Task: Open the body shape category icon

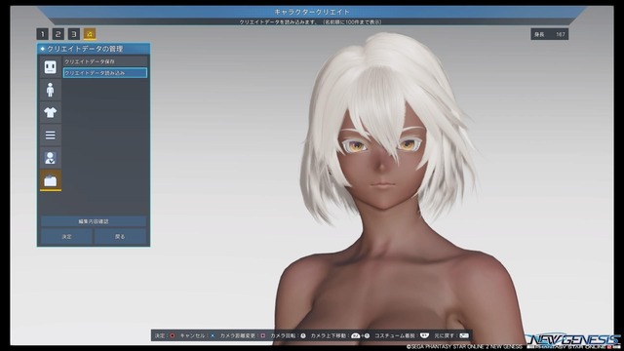Action: (50, 90)
